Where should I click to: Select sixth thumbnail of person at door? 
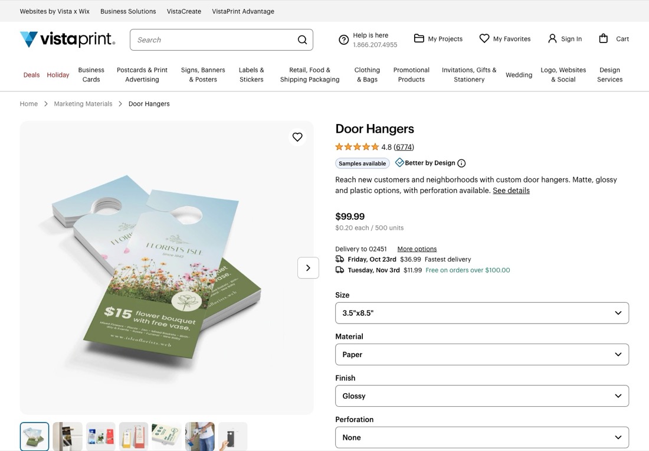coord(200,436)
